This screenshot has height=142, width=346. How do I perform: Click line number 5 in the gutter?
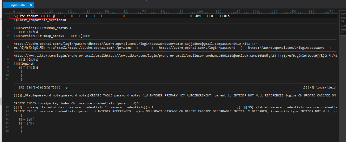[8, 48]
